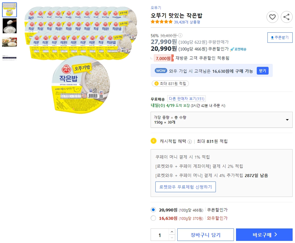Click the share icon
This screenshot has height=243, width=295.
point(286,17)
